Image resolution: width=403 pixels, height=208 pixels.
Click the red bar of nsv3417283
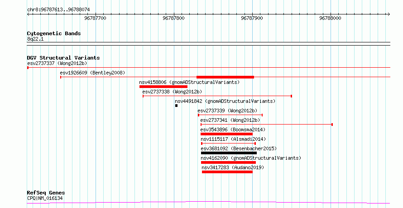227,172
